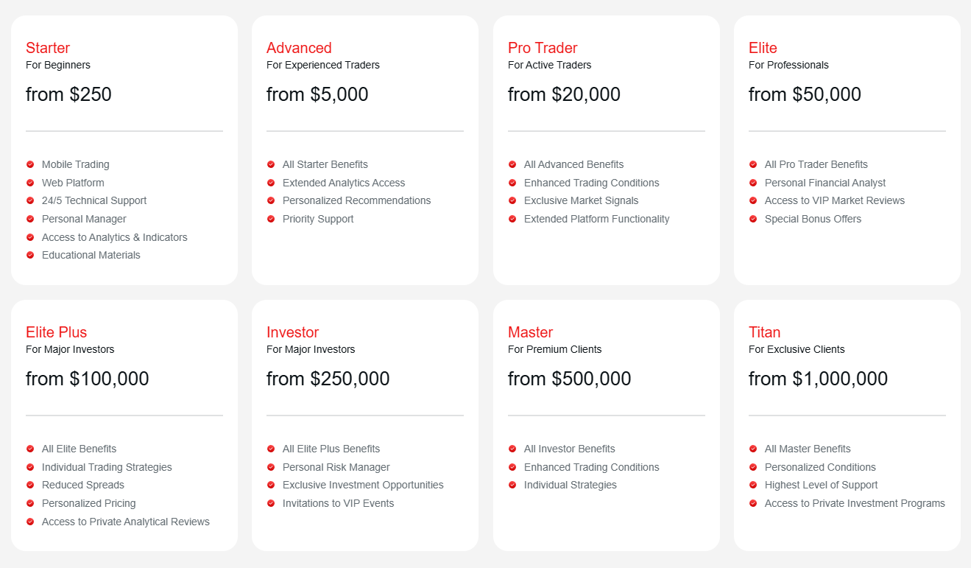971x568 pixels.
Task: Choose the Investor plan heading
Action: click(293, 332)
